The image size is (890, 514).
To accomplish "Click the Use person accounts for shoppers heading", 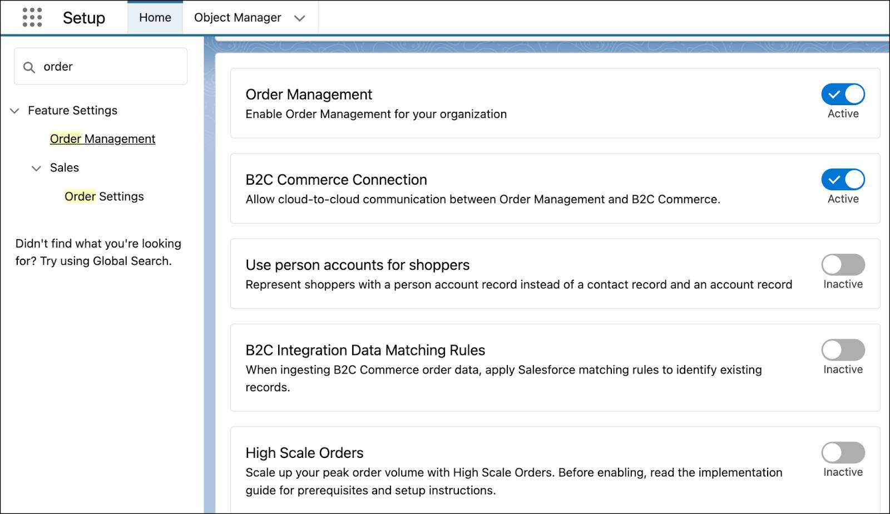I will point(358,265).
